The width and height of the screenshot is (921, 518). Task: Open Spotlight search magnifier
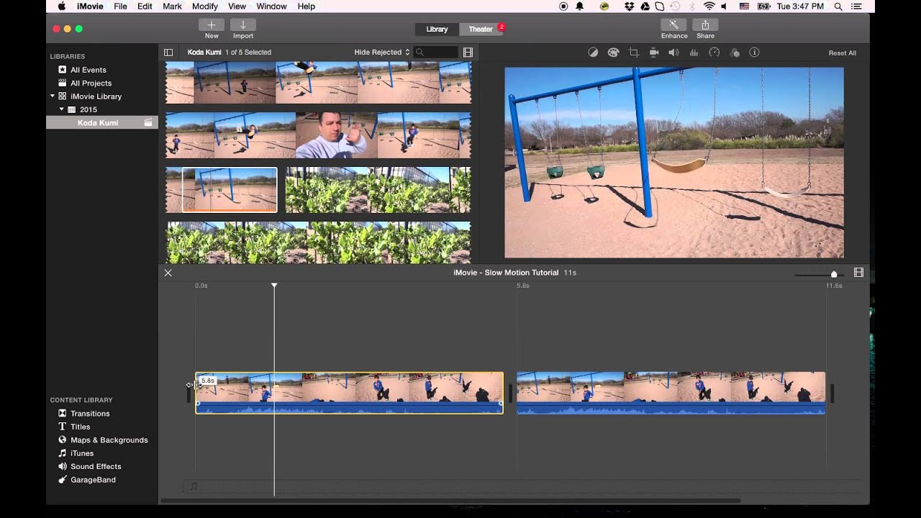[x=838, y=6]
